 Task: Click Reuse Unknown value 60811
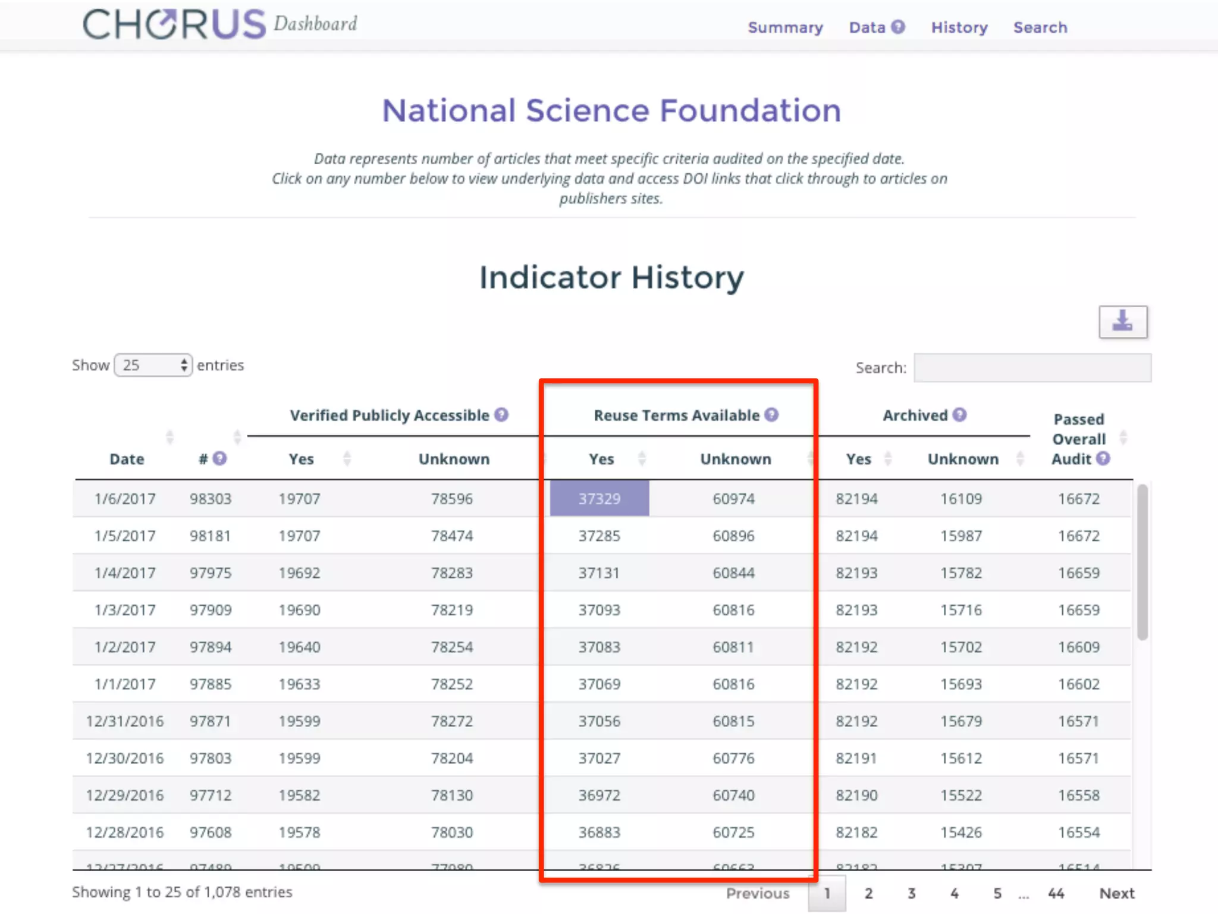(x=734, y=647)
